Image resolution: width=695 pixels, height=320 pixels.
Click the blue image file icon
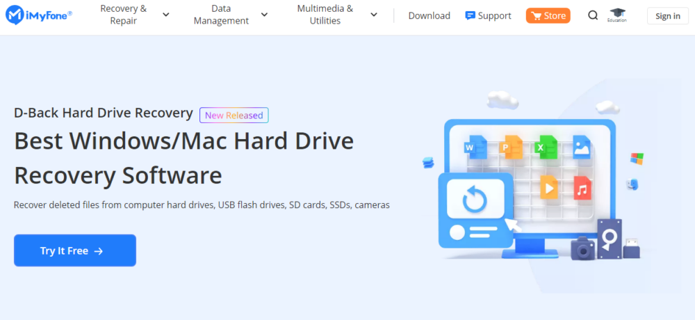(x=581, y=147)
